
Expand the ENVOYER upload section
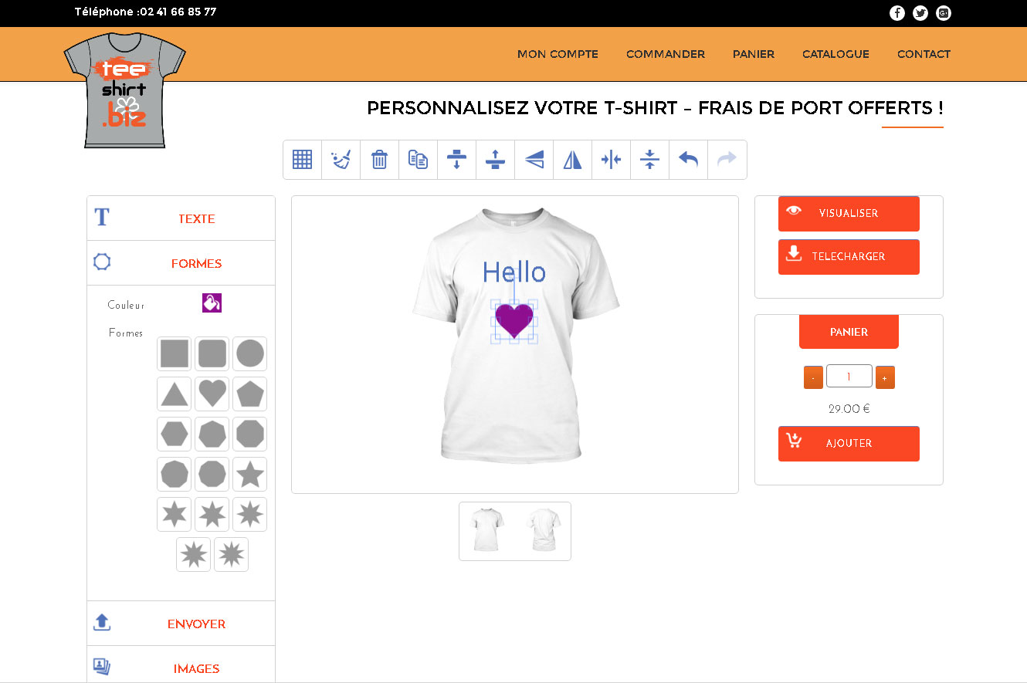[x=196, y=624]
